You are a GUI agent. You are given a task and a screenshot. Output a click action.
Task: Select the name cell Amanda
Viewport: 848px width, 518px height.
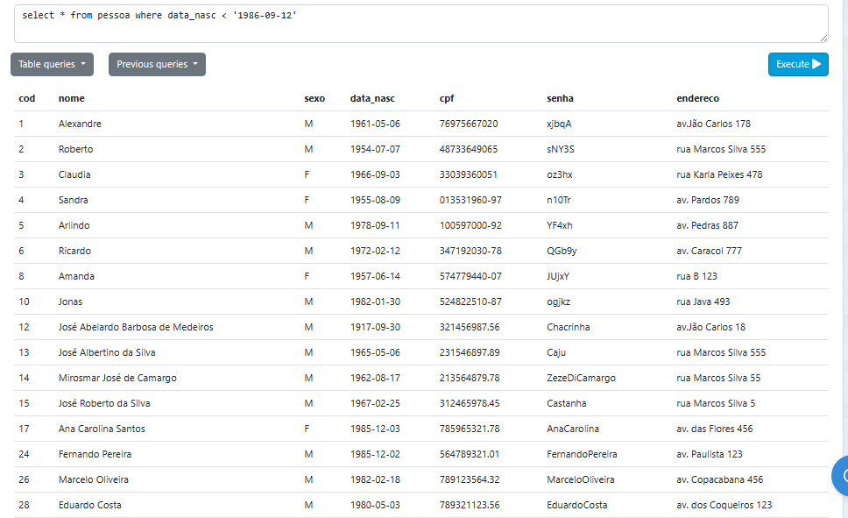click(76, 277)
